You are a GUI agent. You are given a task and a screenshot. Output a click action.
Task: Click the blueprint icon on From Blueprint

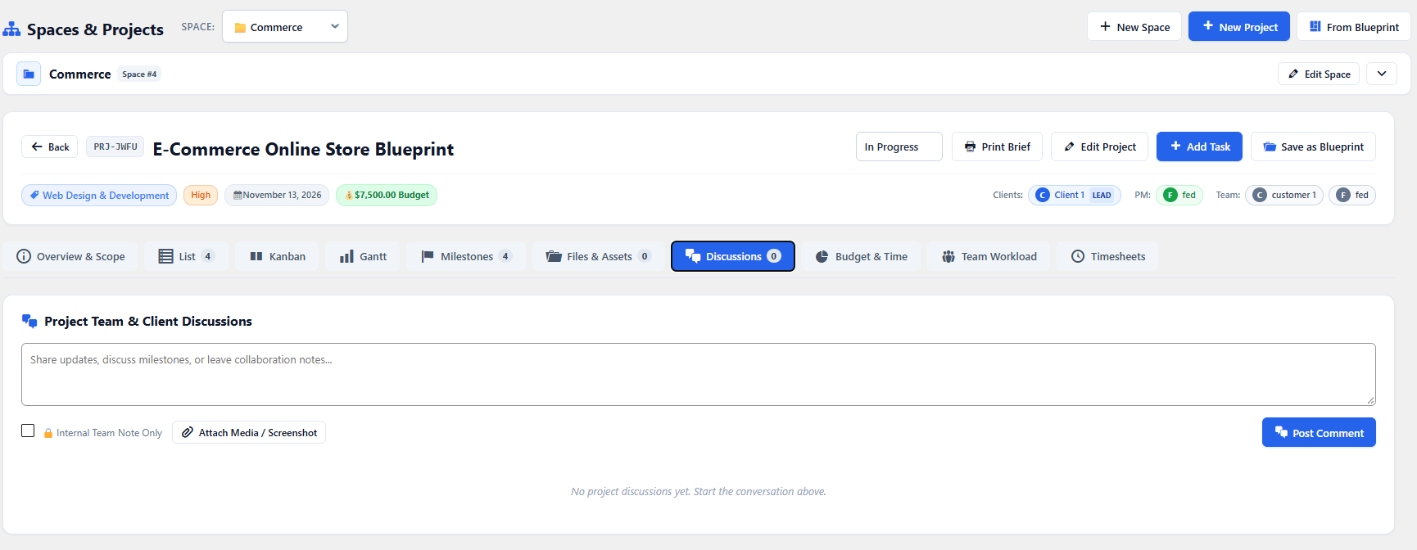1315,27
